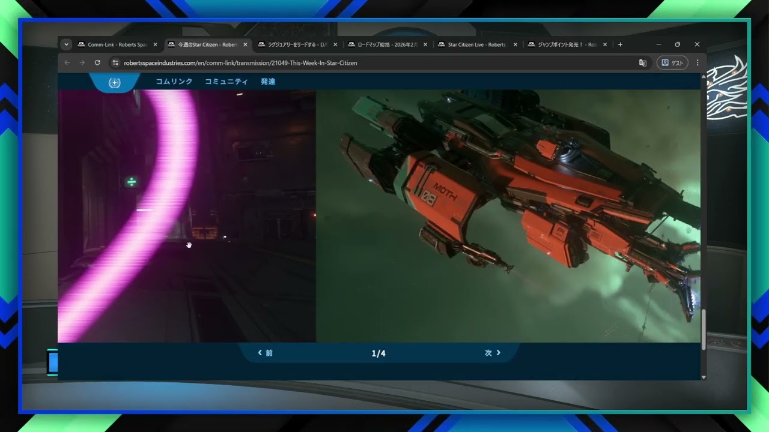Close the ラグジュアリーをリードする tab

[335, 44]
